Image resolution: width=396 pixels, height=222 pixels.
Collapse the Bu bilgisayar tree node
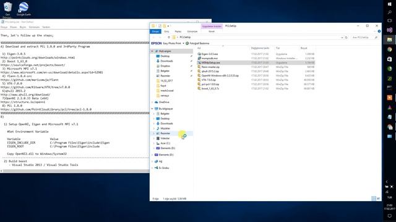[x=152, y=109]
